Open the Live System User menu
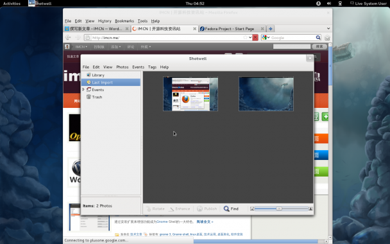390x244 pixels. pos(368,3)
